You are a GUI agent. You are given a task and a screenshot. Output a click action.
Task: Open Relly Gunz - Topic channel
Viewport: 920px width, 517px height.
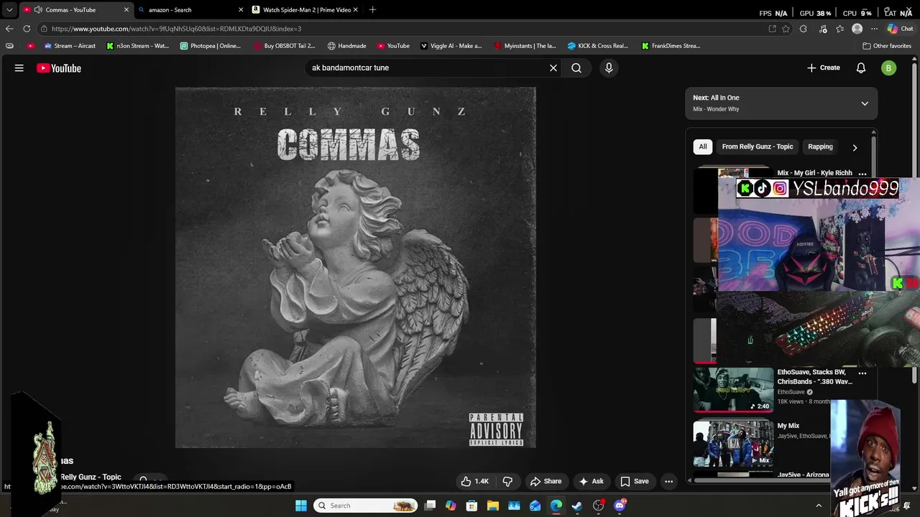click(x=91, y=477)
